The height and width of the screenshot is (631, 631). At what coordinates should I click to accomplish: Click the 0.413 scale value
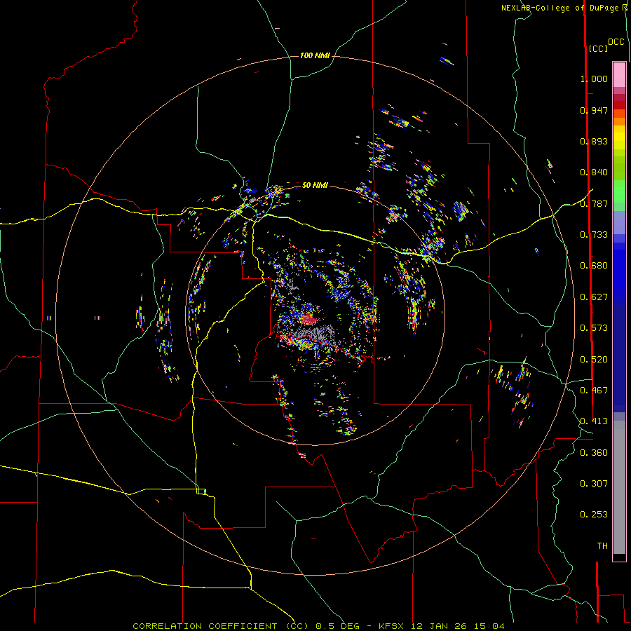pos(594,421)
